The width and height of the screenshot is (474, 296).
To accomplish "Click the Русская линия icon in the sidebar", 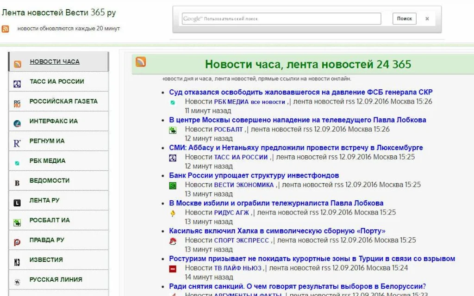I will [x=17, y=282].
